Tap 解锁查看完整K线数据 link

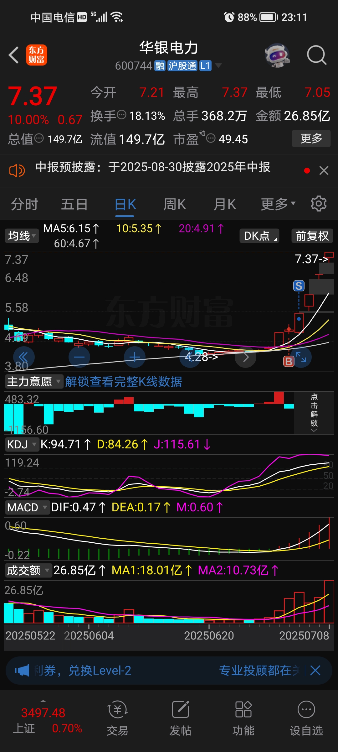(124, 382)
